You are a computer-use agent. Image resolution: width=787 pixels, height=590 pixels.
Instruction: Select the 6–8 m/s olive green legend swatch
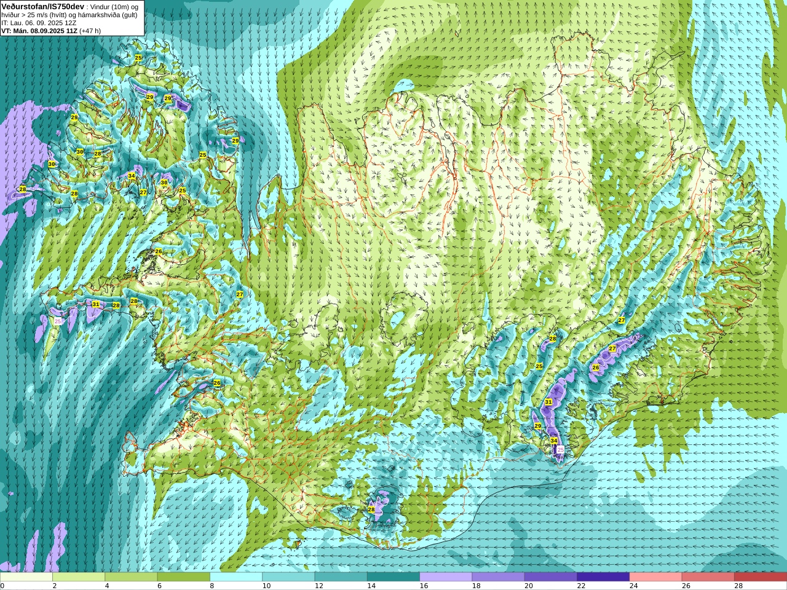coord(183,577)
